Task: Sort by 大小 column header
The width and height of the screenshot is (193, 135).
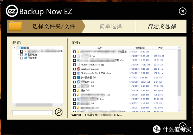Action: pos(161,48)
